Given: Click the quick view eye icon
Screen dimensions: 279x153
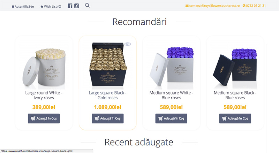Looking at the screenshot, I should click(128, 44).
